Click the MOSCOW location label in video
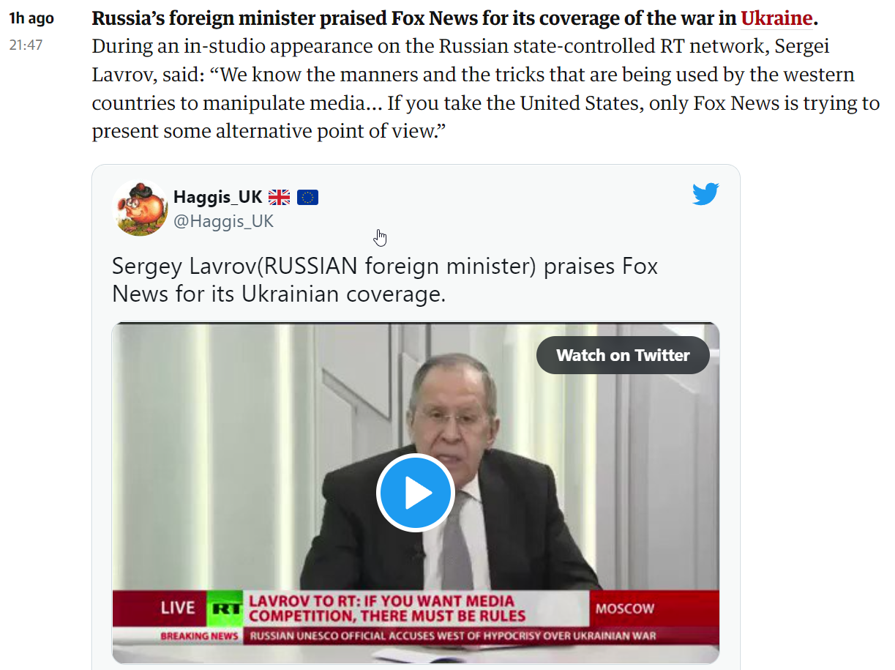Screen dimensions: 895x670 [625, 608]
